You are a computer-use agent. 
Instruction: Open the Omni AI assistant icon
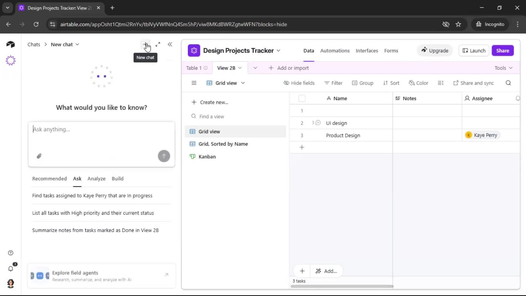(x=11, y=60)
